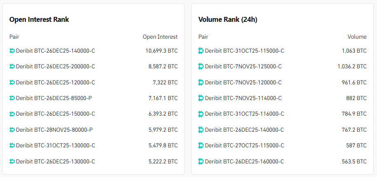Open Deribit BTC-7NOV25-120000-C contract
This screenshot has width=377, height=177.
243,82
